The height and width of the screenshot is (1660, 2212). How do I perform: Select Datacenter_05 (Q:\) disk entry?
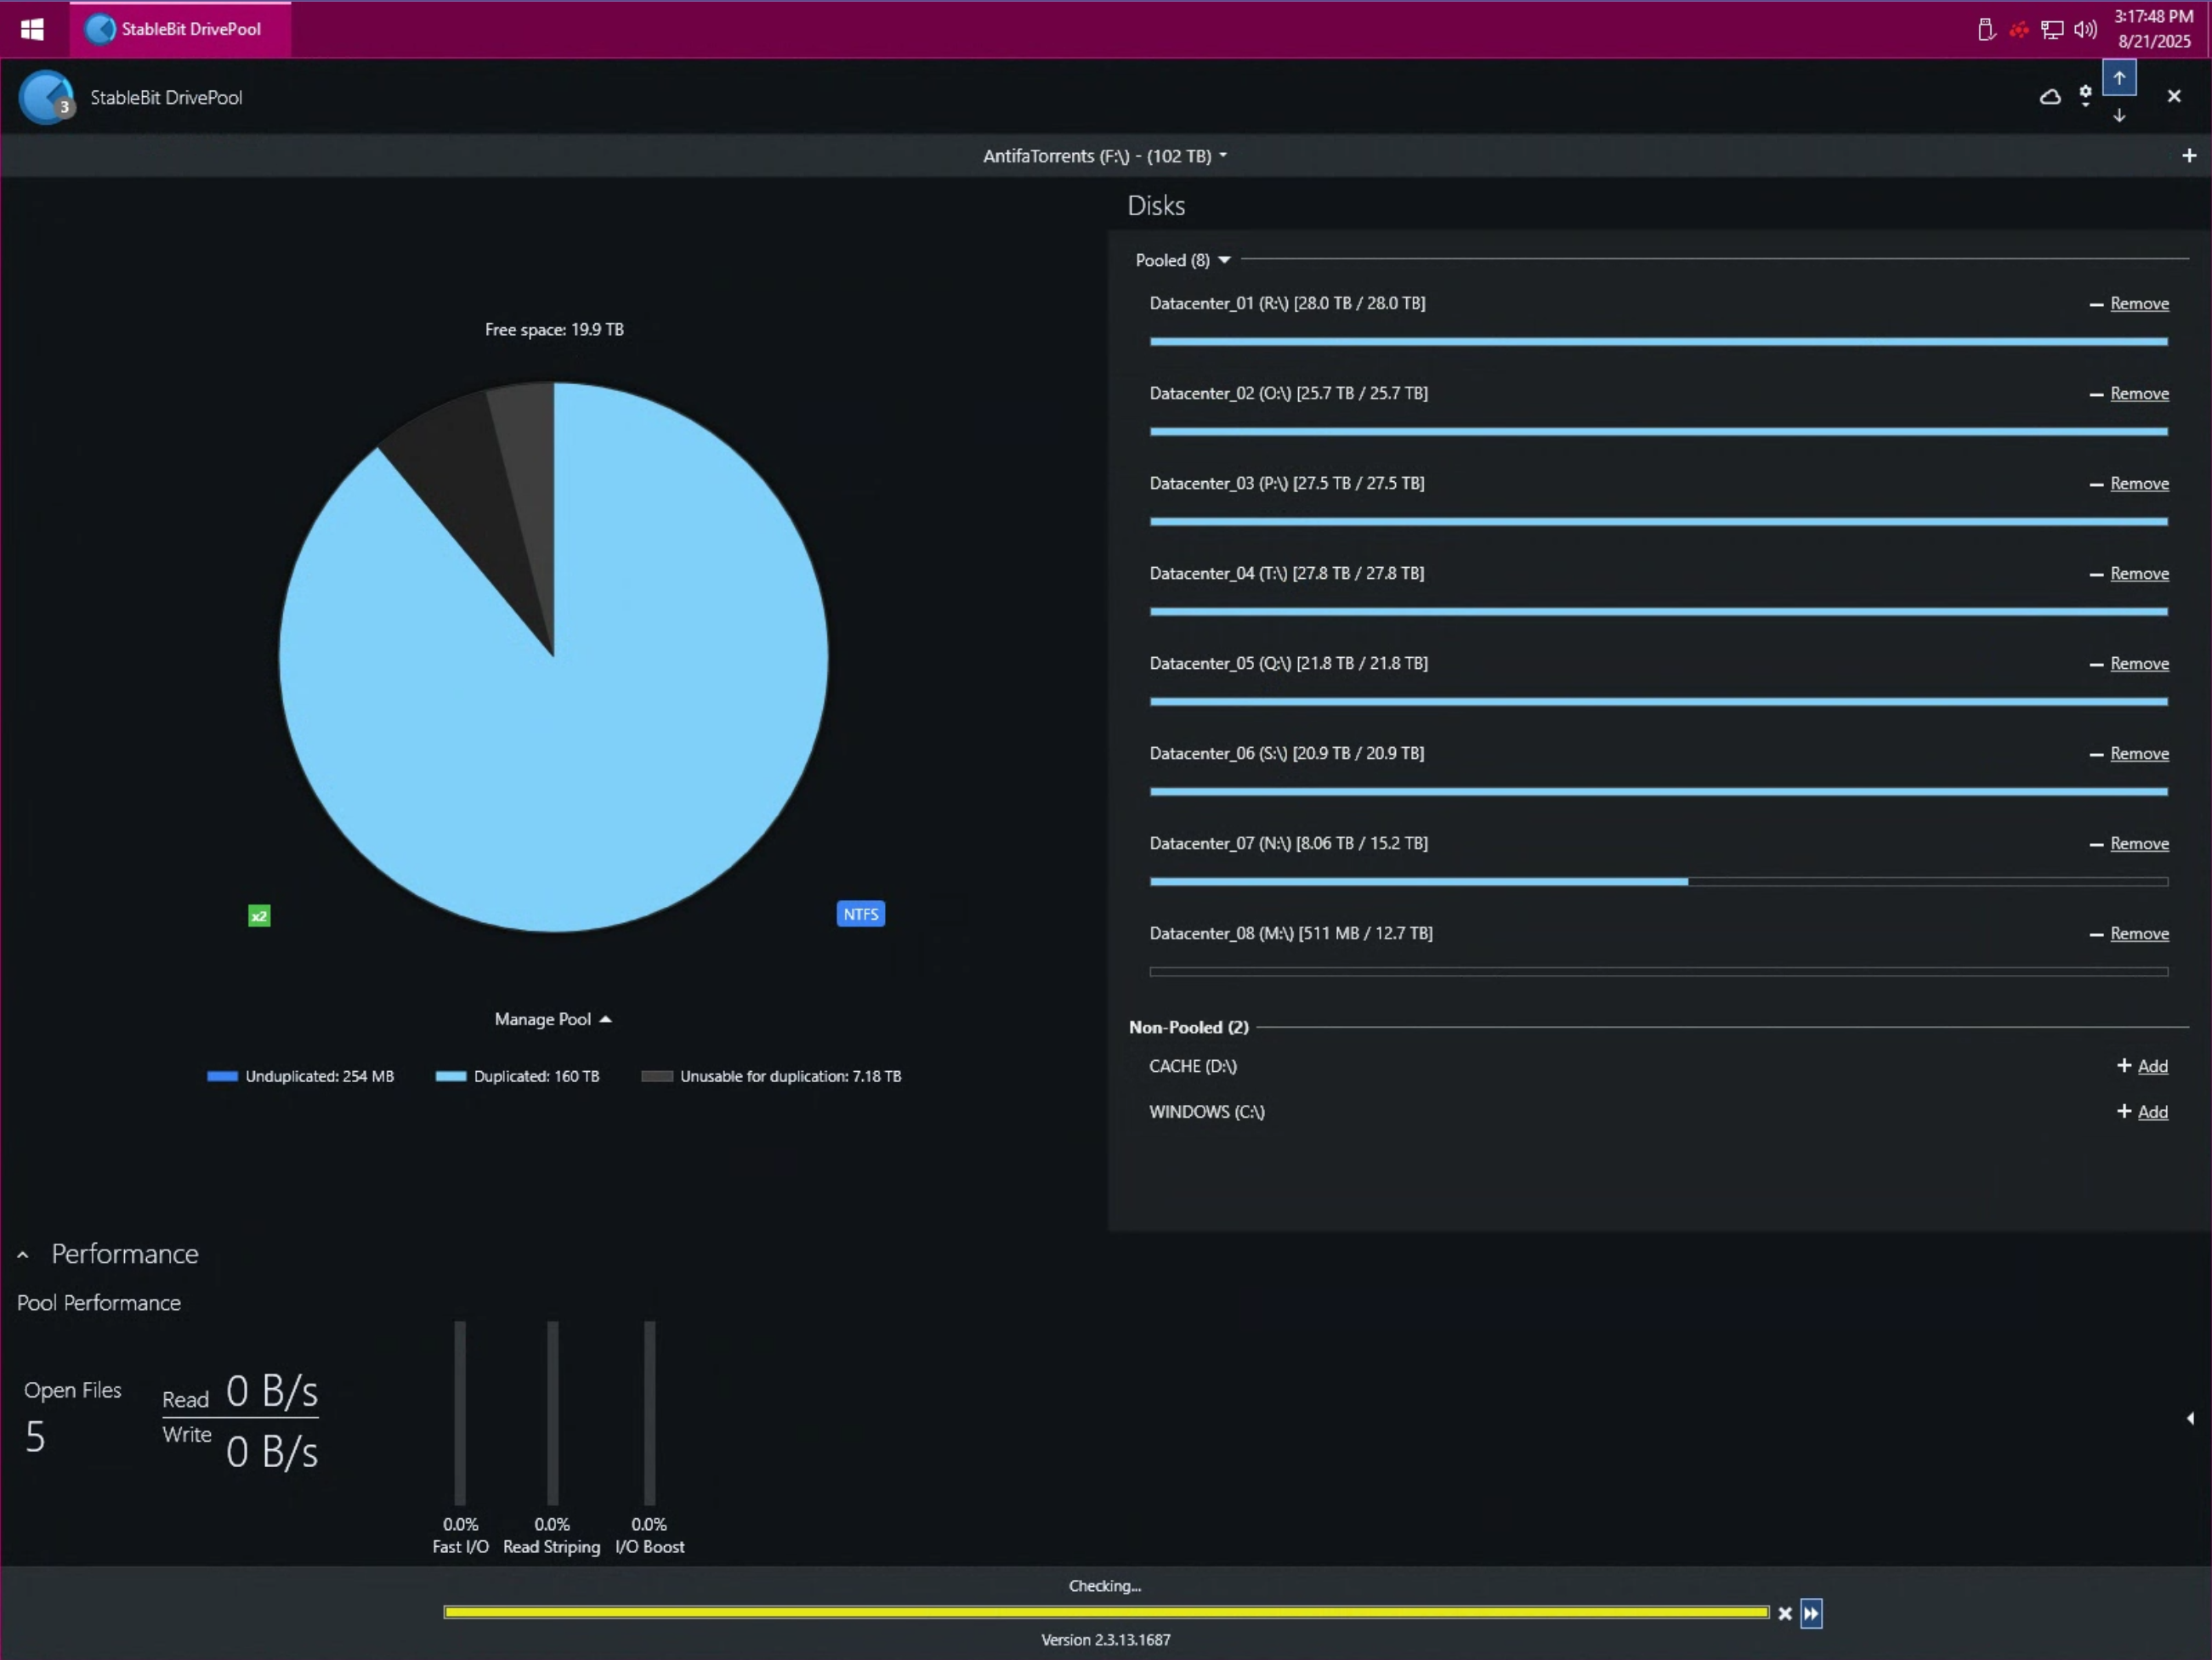point(1288,663)
